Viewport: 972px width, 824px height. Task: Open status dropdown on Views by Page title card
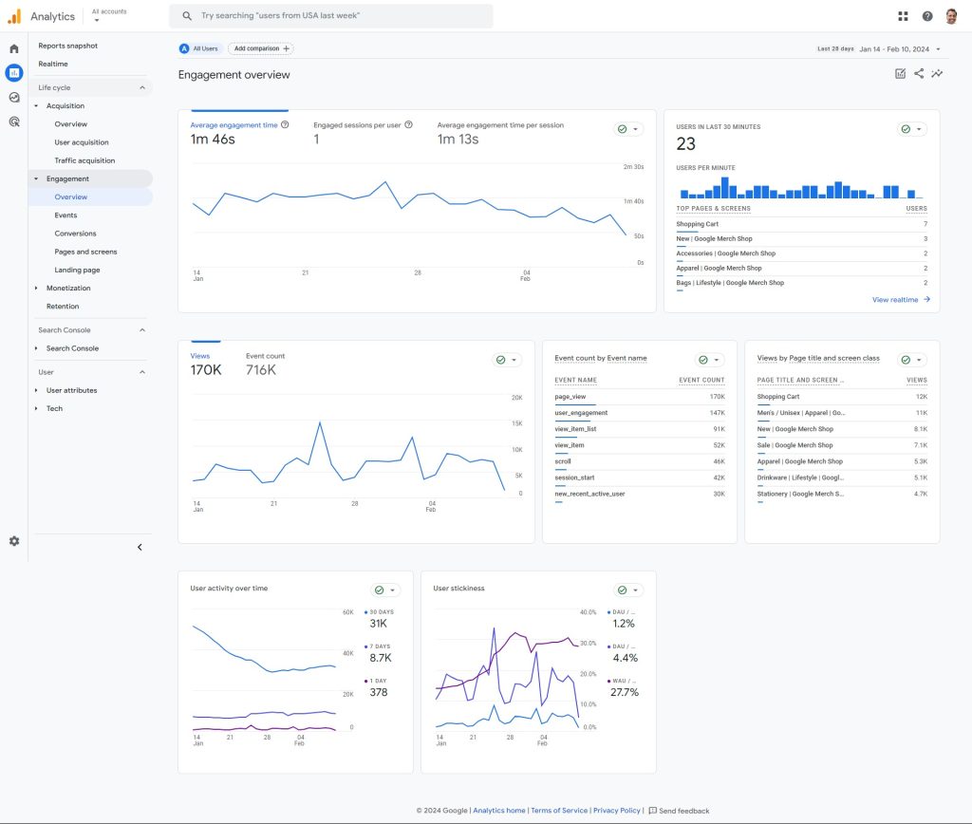click(x=912, y=360)
